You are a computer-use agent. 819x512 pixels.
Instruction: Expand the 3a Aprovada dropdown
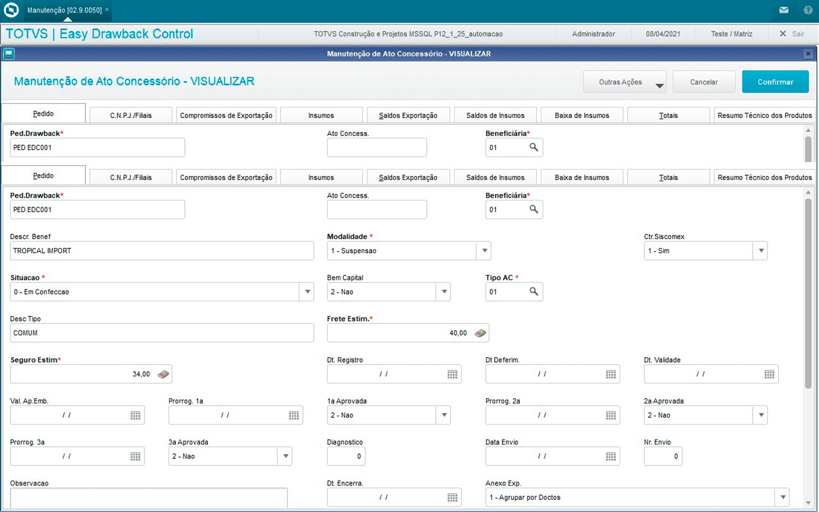pyautogui.click(x=285, y=456)
